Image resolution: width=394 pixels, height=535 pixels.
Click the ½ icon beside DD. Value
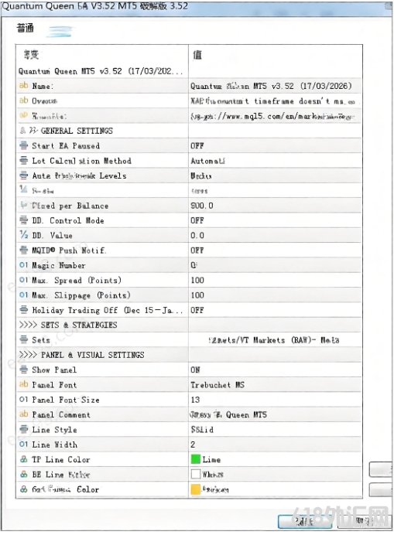click(23, 235)
